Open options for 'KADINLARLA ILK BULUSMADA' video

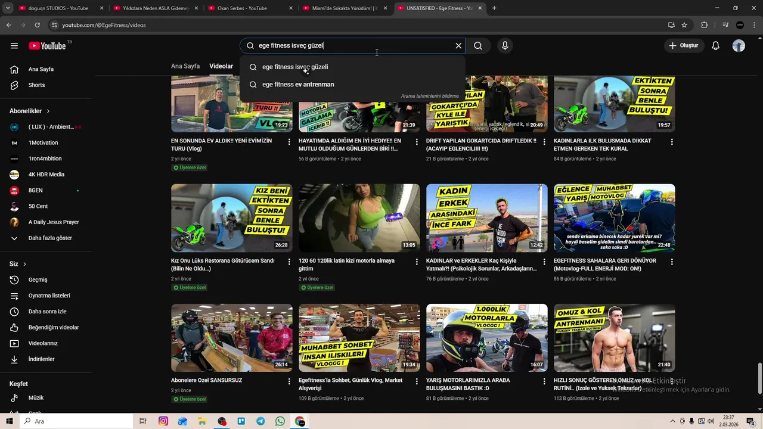click(672, 142)
